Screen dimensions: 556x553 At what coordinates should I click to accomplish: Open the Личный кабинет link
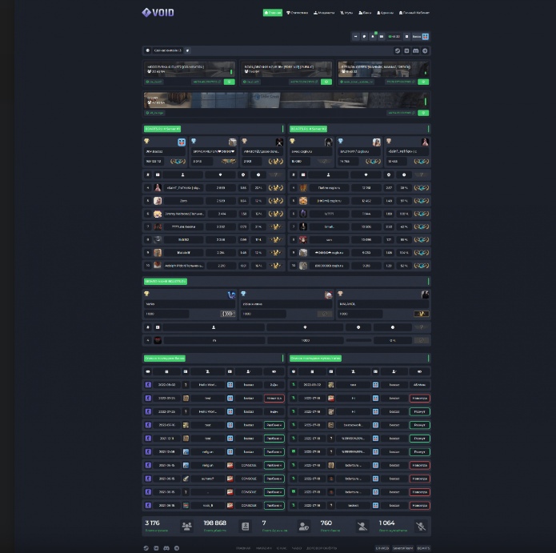[414, 13]
